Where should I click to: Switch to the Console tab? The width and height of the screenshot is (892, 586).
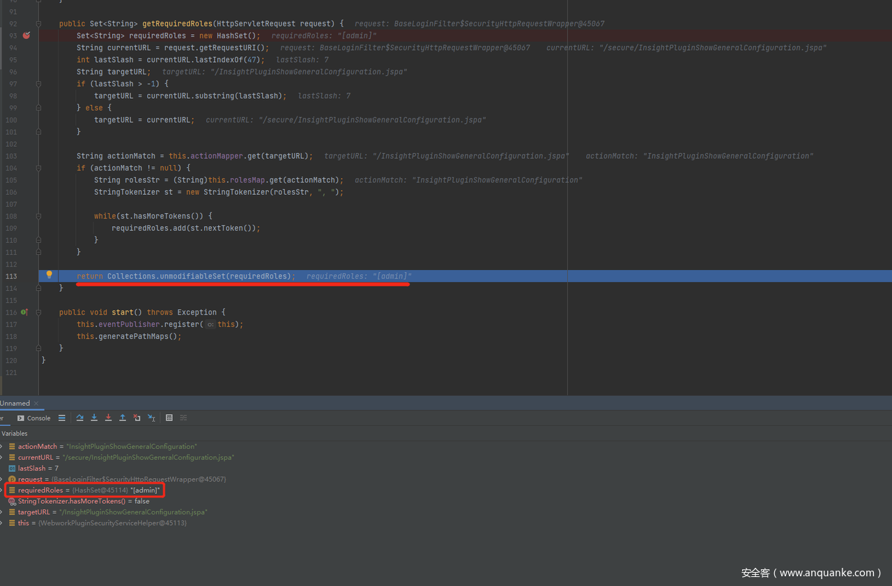[x=34, y=418]
